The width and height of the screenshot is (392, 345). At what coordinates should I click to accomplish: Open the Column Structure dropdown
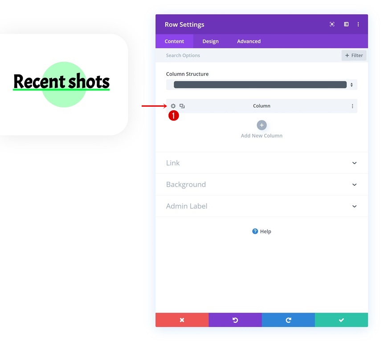pos(261,85)
